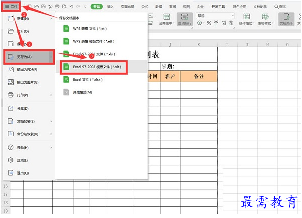The width and height of the screenshot is (302, 218).
Task: Save as WPS 表格 模板文件 (*.ett)
Action: point(102,41)
